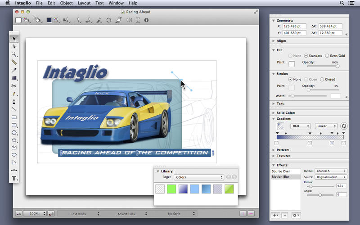Viewport: 360px width, 225px height.
Task: Open the File menu
Action: tap(39, 3)
